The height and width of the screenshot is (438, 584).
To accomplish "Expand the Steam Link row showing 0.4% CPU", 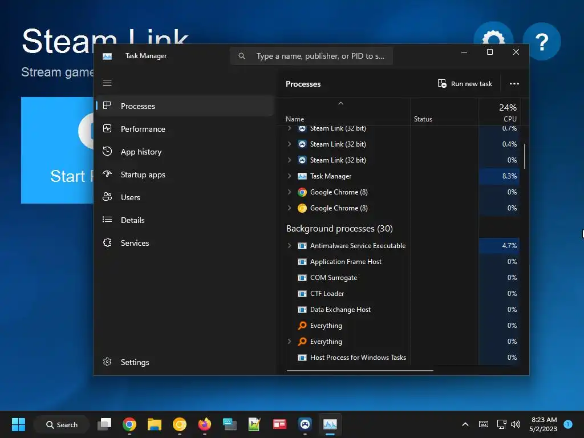I will (289, 144).
